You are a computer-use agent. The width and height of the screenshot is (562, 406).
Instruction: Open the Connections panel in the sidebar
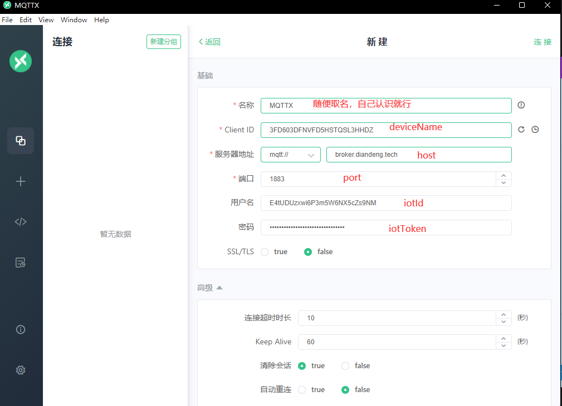tap(21, 141)
